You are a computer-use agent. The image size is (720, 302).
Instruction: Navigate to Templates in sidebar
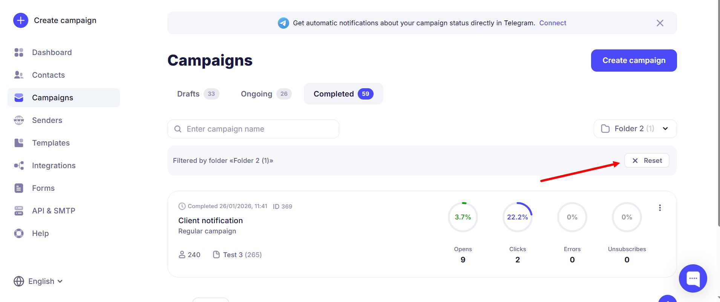pyautogui.click(x=51, y=143)
